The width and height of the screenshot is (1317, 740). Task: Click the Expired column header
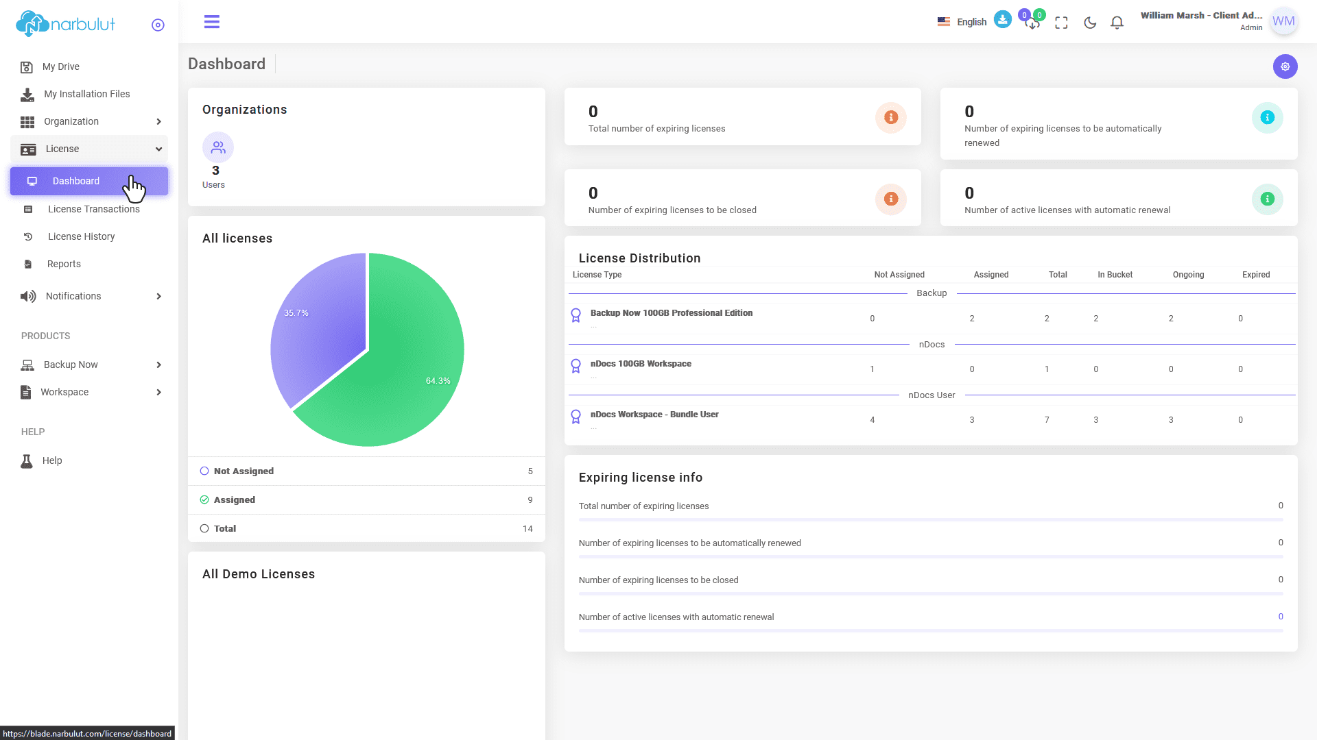click(x=1256, y=275)
